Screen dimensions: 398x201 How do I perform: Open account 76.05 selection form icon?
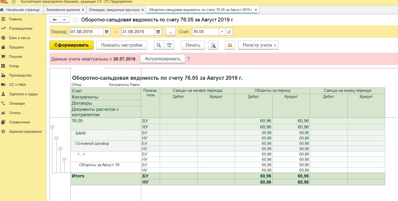(x=229, y=32)
